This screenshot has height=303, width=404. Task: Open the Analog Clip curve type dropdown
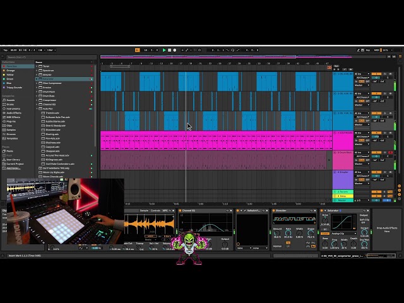343,234
